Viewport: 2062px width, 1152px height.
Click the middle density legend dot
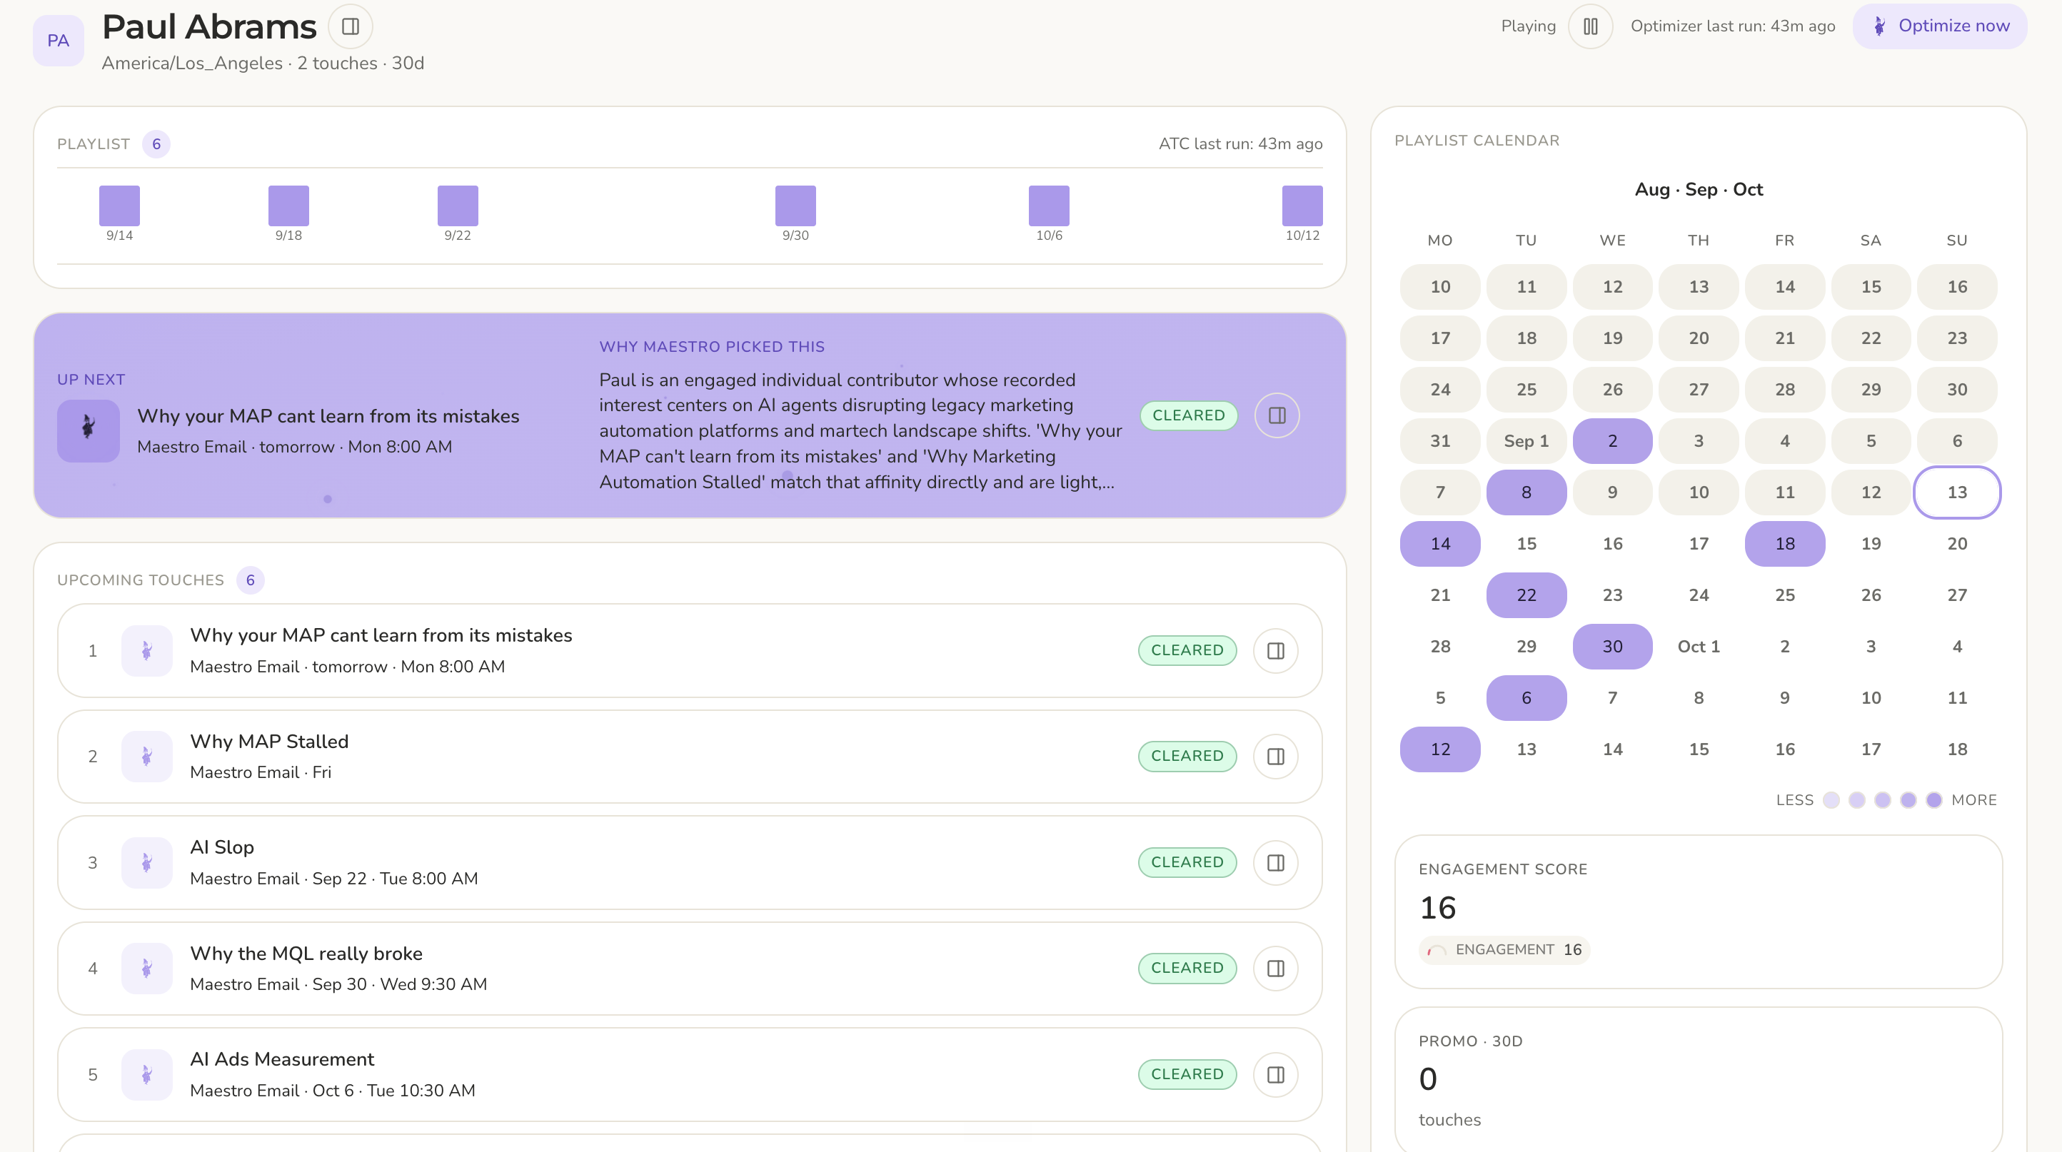pos(1883,800)
